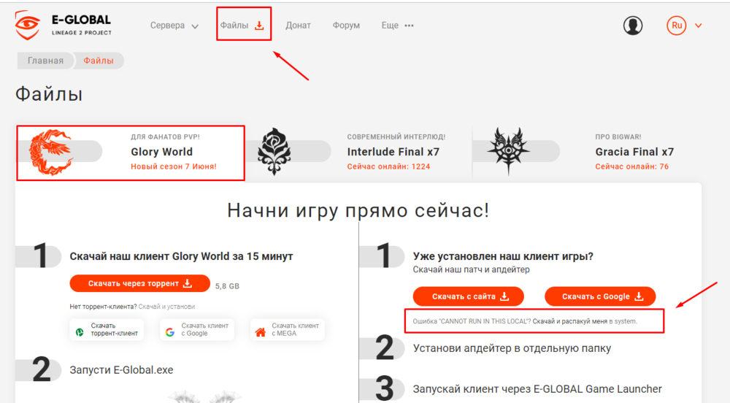
Task: Click Скачай и распакуй меня link
Action: click(x=570, y=321)
